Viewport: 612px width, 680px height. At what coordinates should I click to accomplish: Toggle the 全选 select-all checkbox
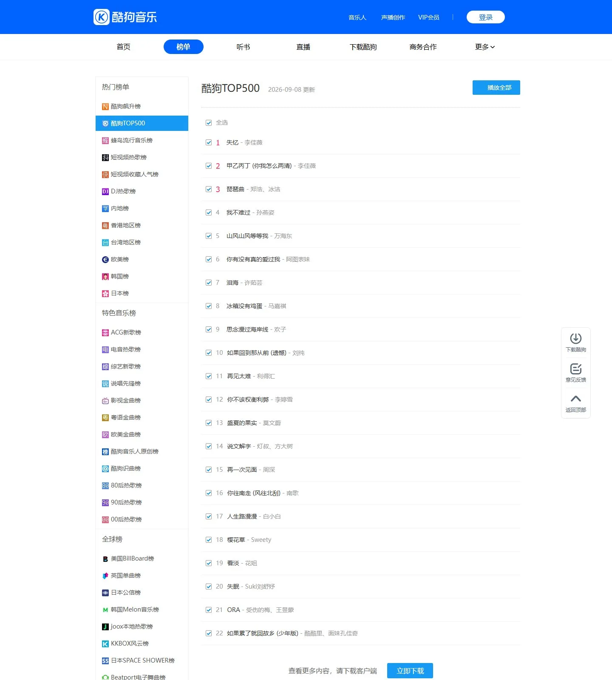click(209, 123)
